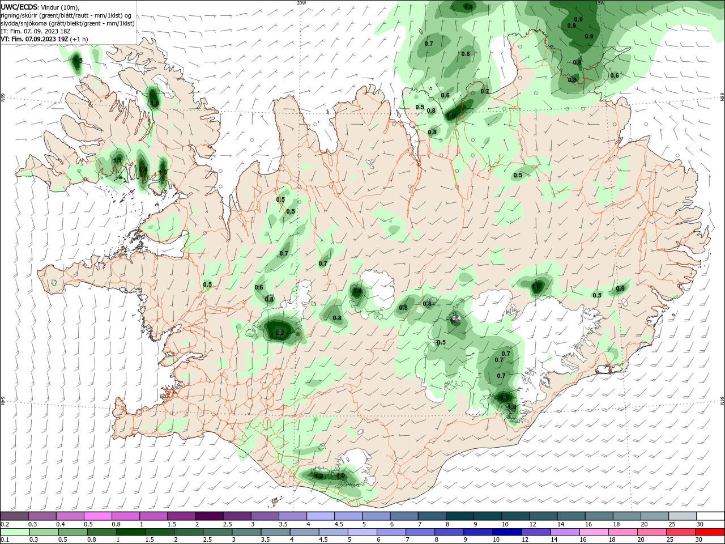Click the line starting with "slydda/snjókoma"

pos(67,23)
